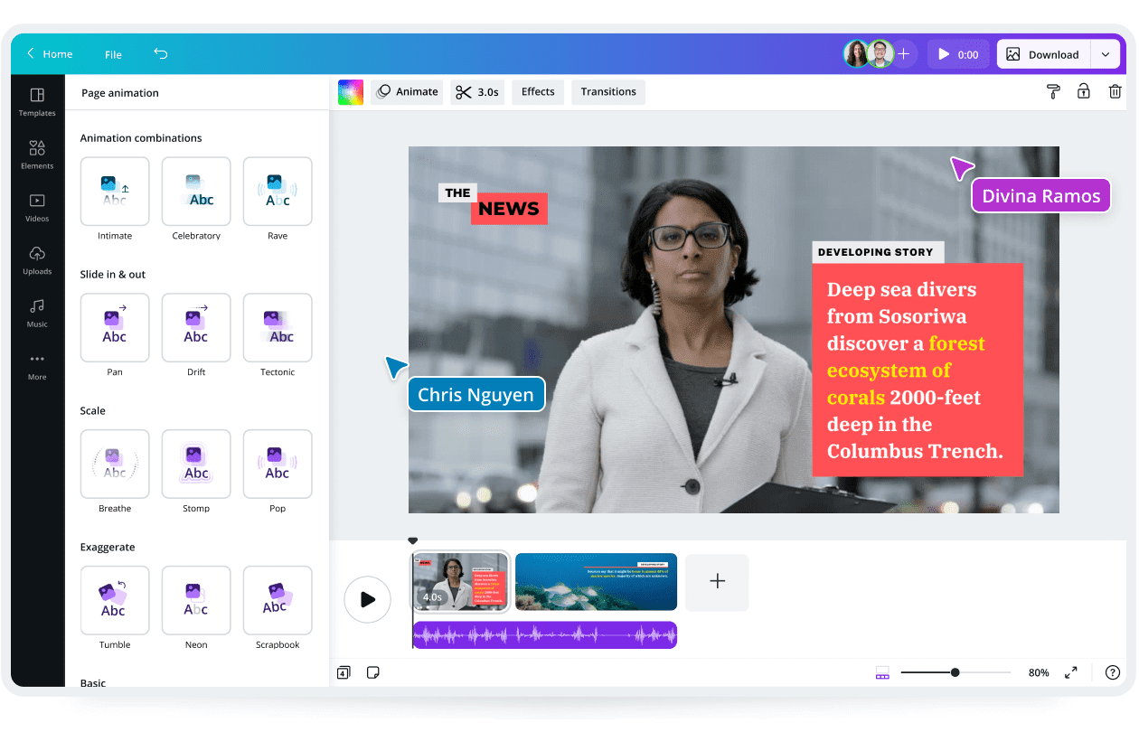This screenshot has width=1139, height=732.
Task: Open the Uploads panel
Action: click(x=37, y=259)
